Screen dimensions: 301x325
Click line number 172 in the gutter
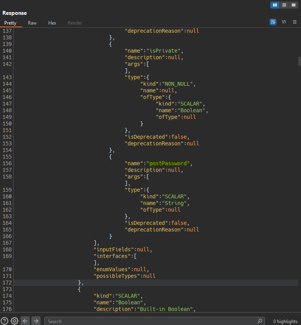click(x=7, y=283)
